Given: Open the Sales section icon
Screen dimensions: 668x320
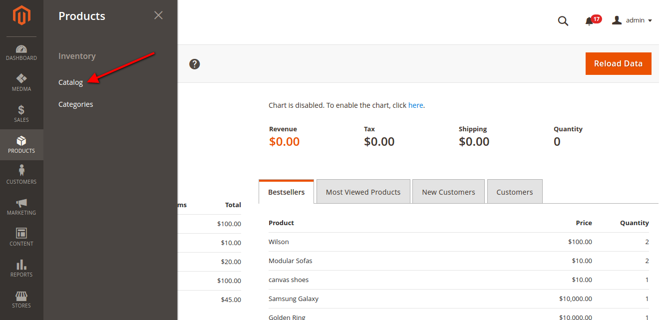Looking at the screenshot, I should [x=21, y=114].
